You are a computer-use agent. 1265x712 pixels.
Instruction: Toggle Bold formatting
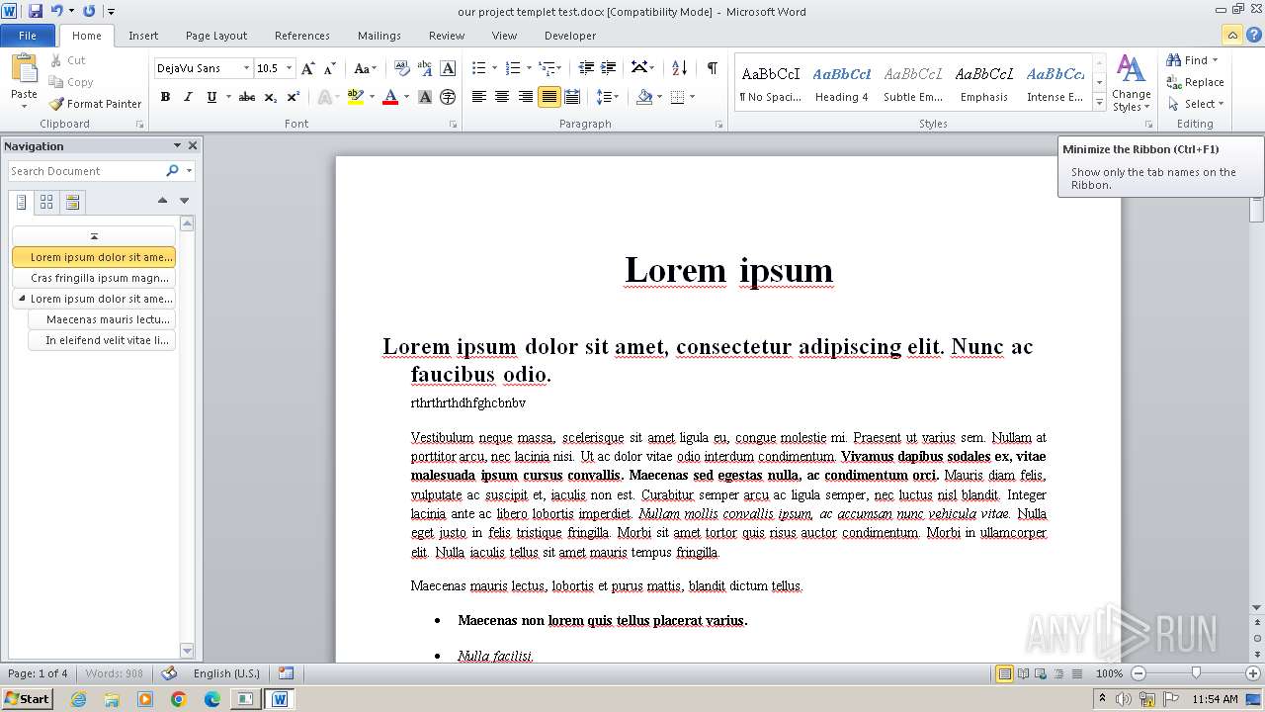[x=165, y=97]
